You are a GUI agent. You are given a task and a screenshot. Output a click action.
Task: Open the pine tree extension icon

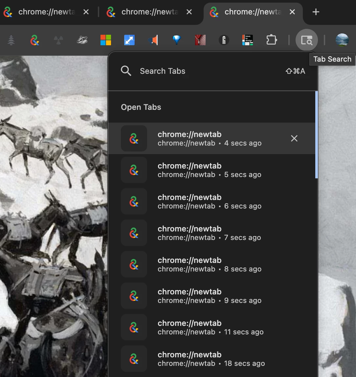point(11,40)
